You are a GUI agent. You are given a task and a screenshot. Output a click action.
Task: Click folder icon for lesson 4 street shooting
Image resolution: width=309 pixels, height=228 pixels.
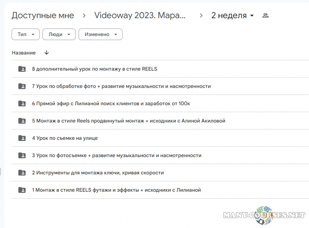click(22, 138)
